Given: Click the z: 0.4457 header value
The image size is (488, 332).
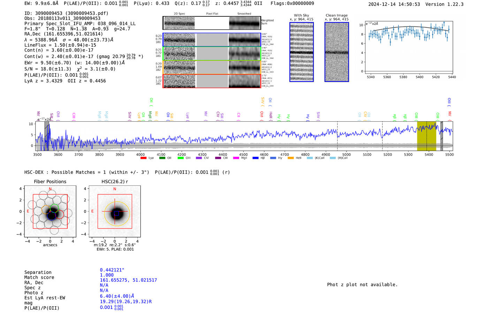Looking at the screenshot, I should (x=239, y=3).
